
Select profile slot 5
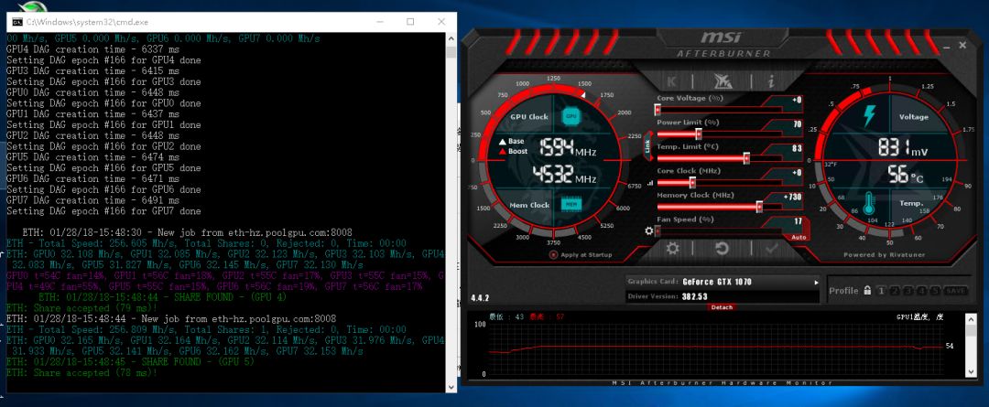[x=935, y=291]
